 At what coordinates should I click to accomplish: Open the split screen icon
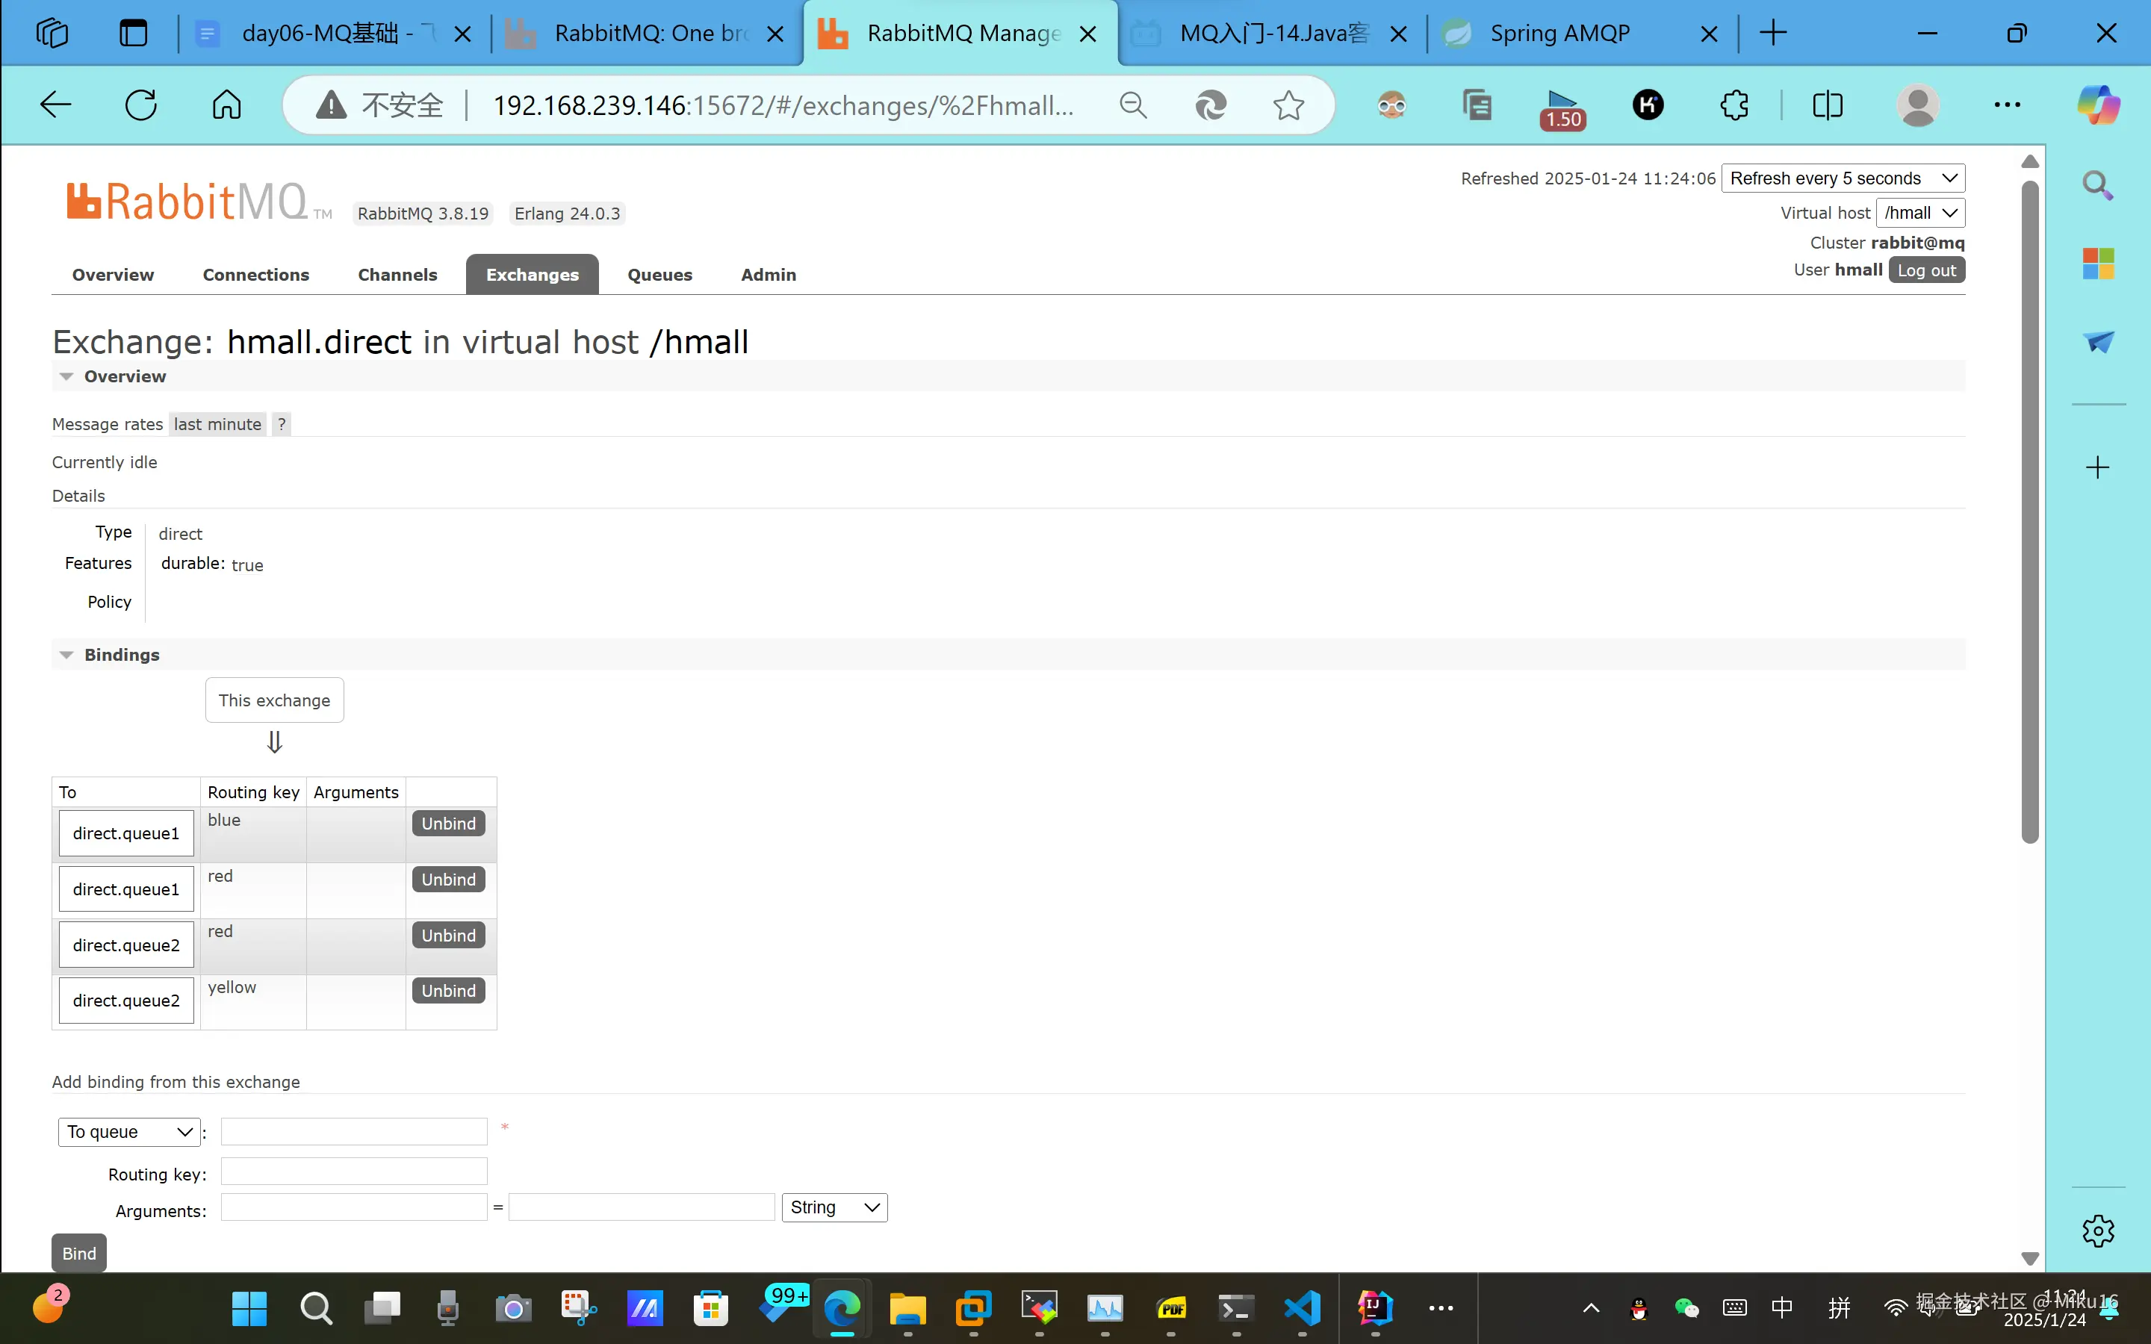pyautogui.click(x=1828, y=105)
